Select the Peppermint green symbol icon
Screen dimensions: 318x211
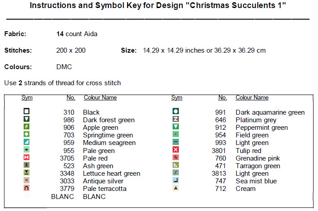pyautogui.click(x=176, y=127)
